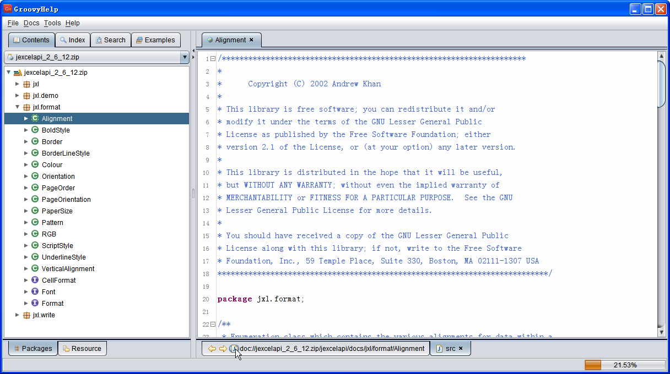Click the PaperSize class icon

click(x=35, y=211)
